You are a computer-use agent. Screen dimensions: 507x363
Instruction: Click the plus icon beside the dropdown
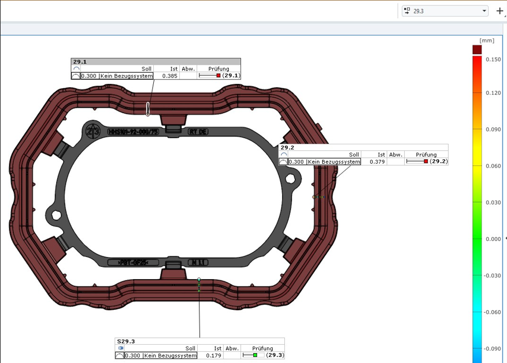click(500, 11)
